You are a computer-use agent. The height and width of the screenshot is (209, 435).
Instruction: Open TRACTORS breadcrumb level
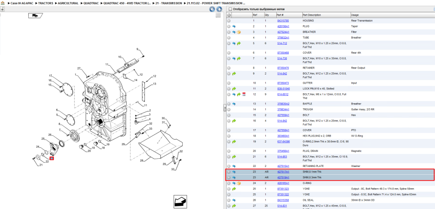[46, 3]
